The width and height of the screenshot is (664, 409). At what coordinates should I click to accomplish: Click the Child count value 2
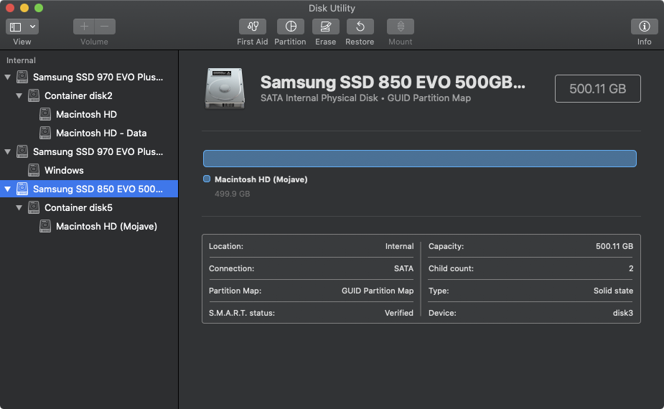click(x=631, y=268)
